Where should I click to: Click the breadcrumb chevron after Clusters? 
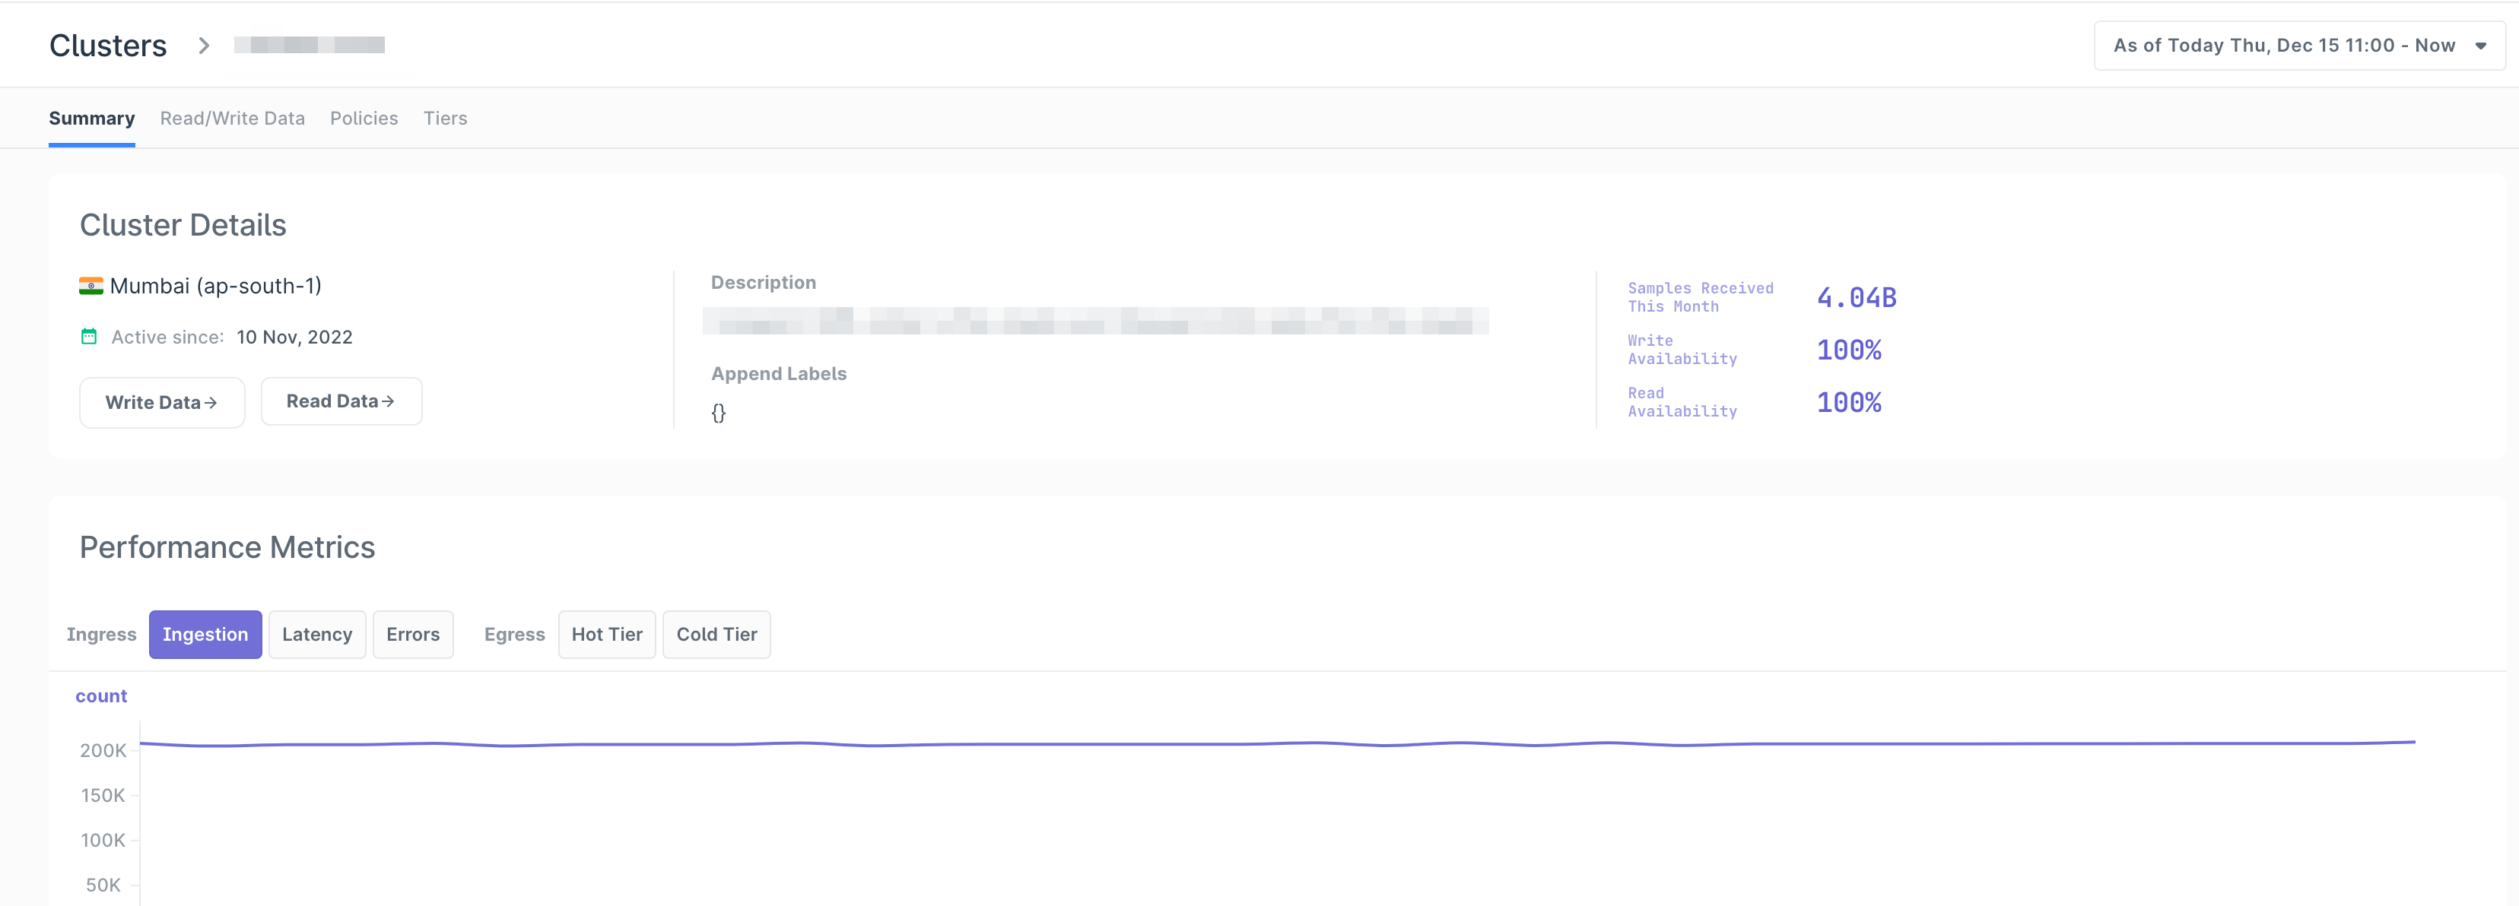pos(203,46)
